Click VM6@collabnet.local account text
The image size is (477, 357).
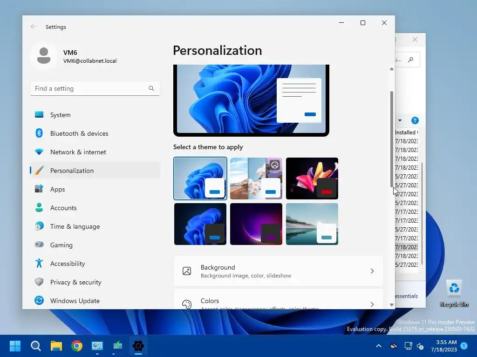(90, 61)
